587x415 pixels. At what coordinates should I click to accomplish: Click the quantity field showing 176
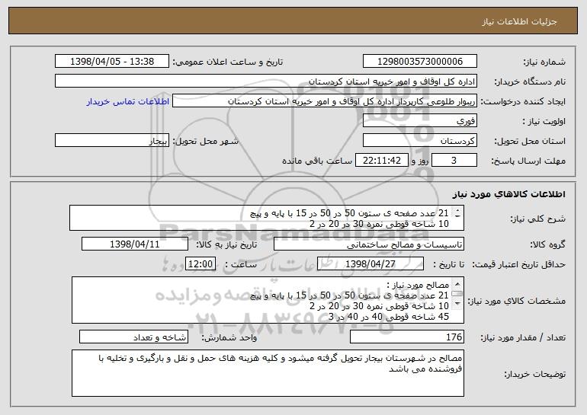point(407,337)
